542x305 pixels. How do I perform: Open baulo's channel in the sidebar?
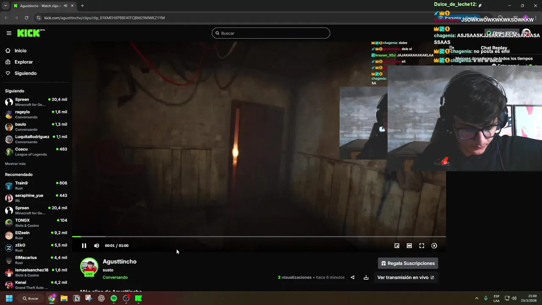(x=36, y=127)
